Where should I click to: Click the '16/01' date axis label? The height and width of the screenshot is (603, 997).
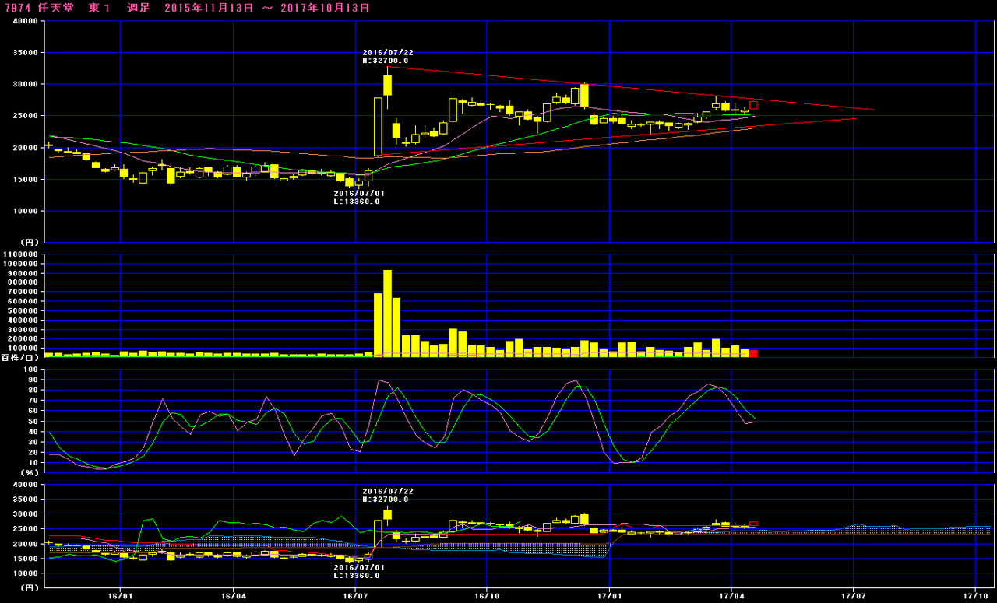pos(120,595)
